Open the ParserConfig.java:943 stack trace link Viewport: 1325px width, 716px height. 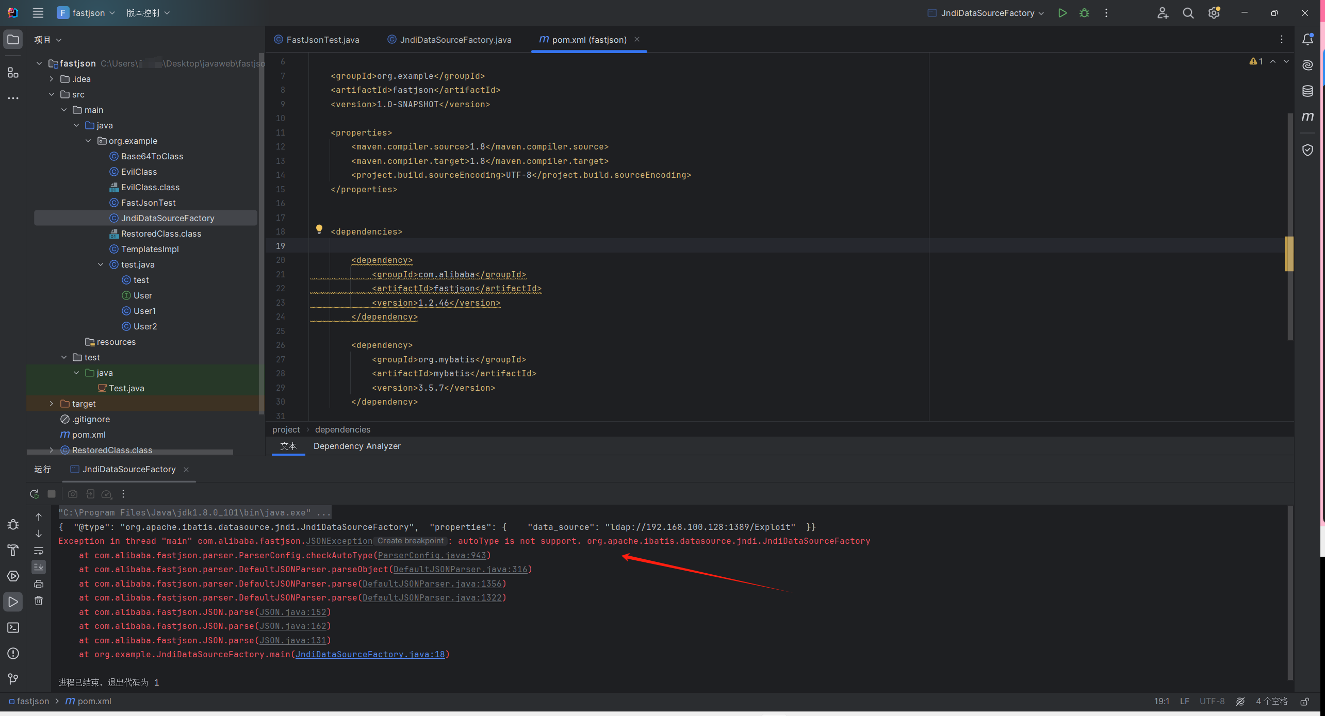(432, 555)
